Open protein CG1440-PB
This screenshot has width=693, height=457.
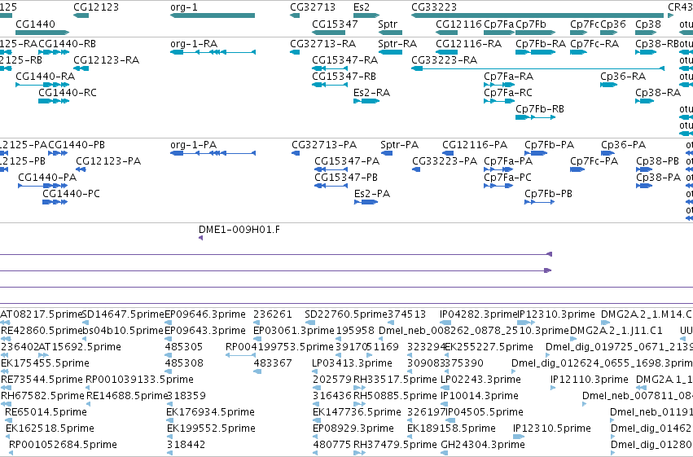click(x=58, y=153)
